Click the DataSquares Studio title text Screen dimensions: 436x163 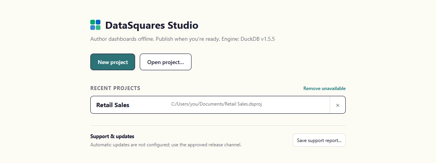pyautogui.click(x=151, y=25)
